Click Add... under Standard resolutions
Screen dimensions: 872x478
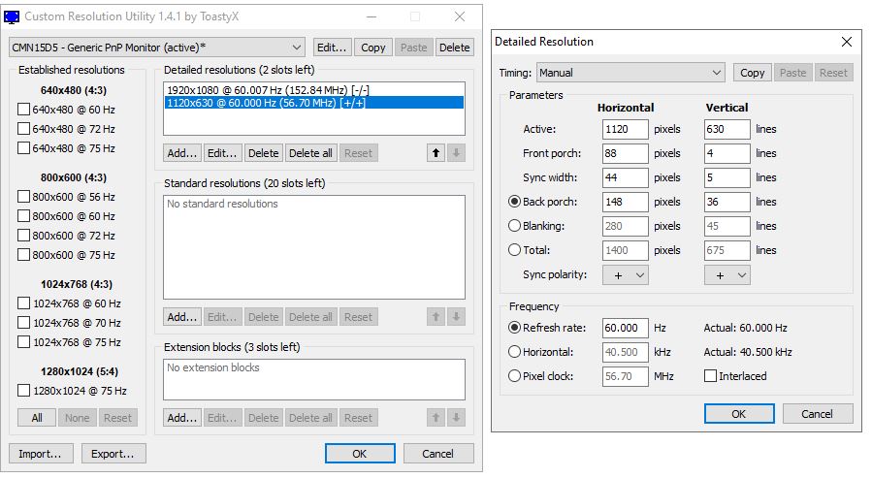pos(181,317)
